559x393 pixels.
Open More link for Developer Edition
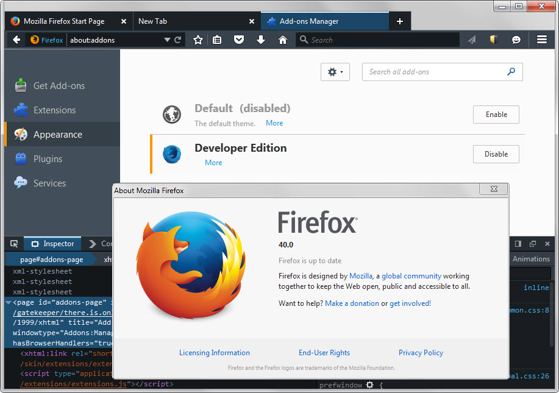(213, 163)
